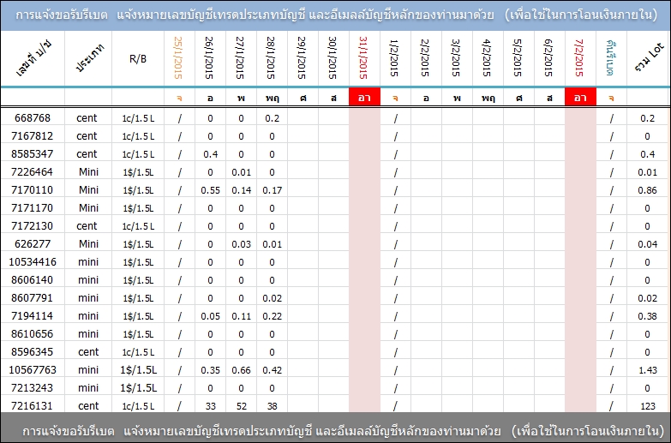The image size is (671, 443).
Task: Select 0.17 value in row 7170110
Action: [x=272, y=190]
